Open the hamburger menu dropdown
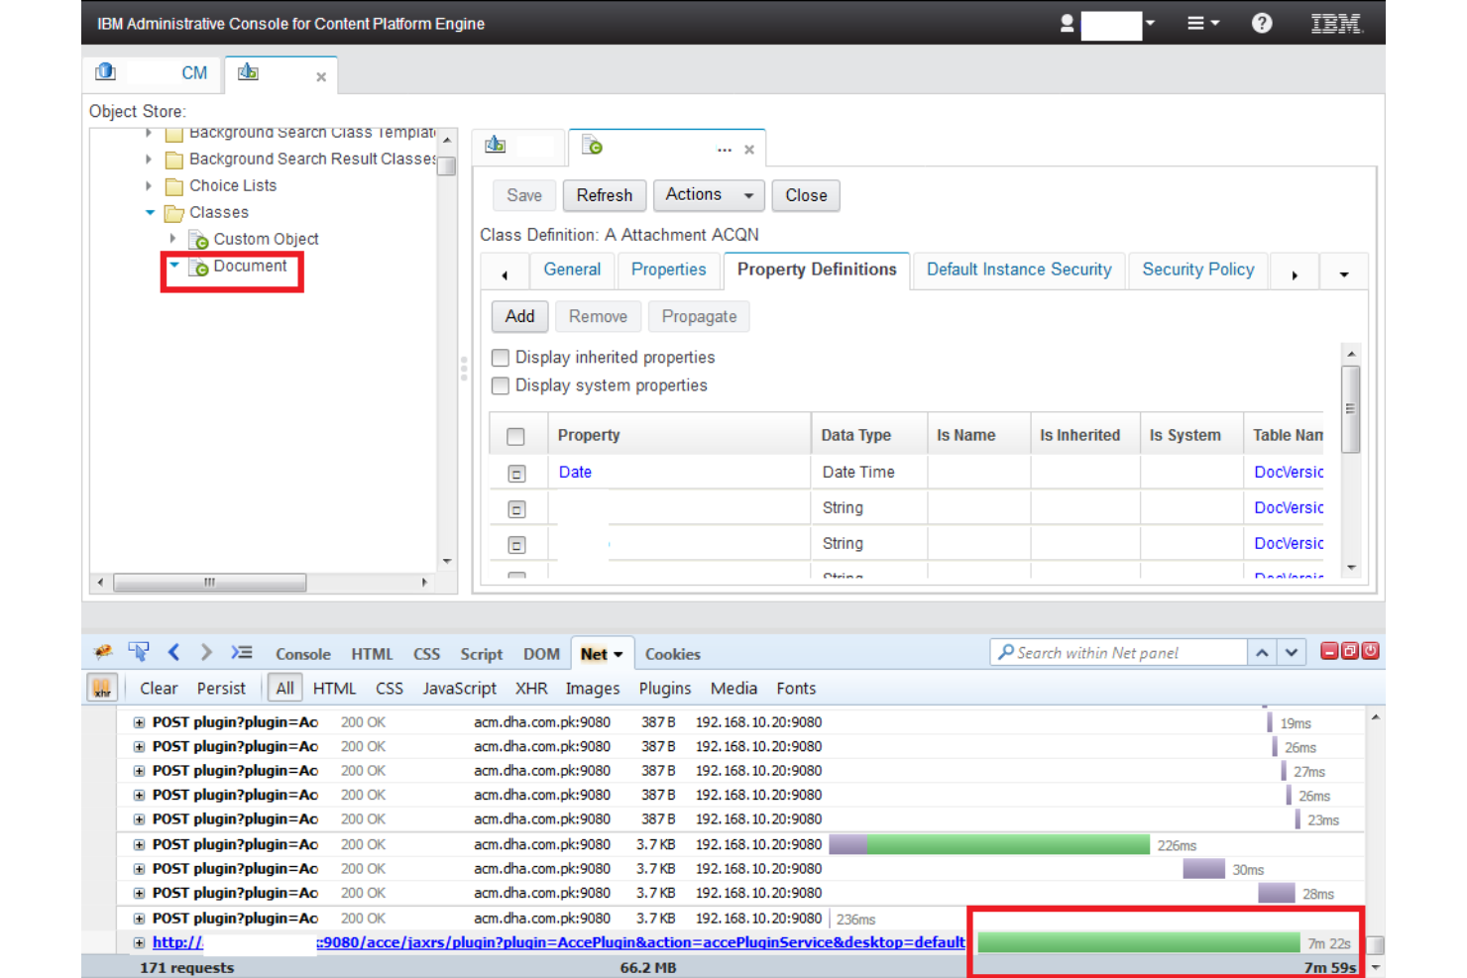 [1203, 23]
